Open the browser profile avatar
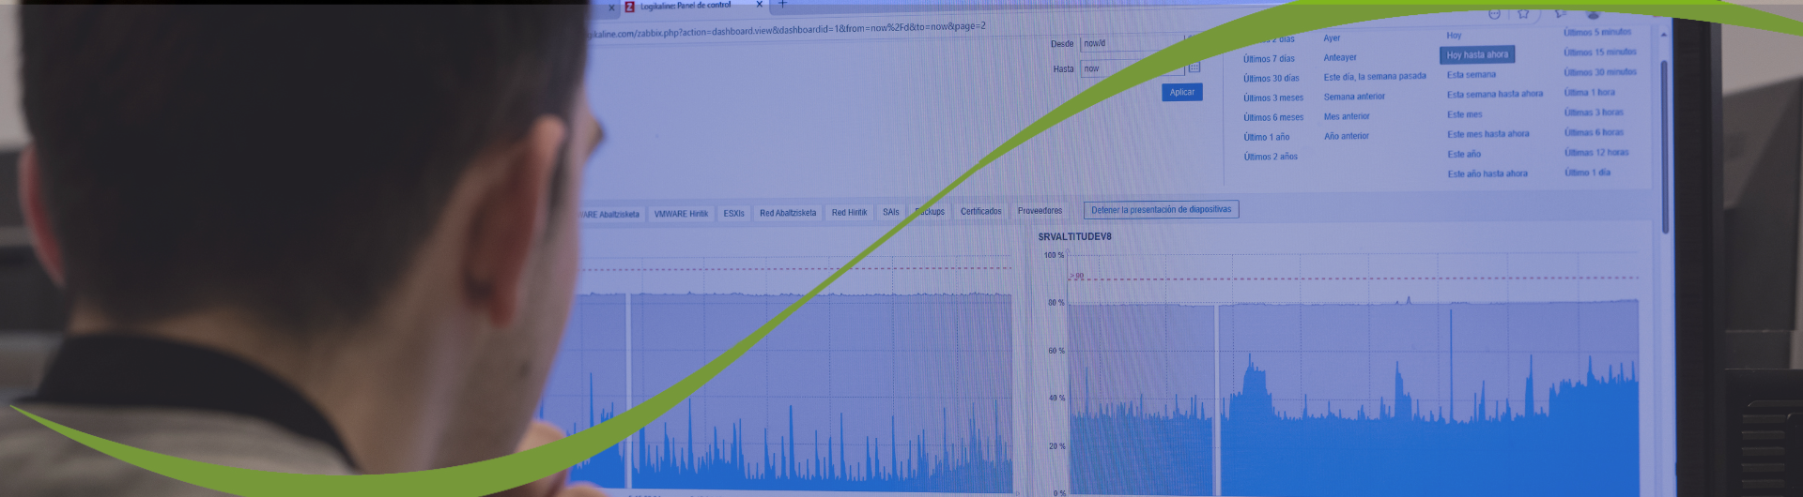 [x=1593, y=13]
